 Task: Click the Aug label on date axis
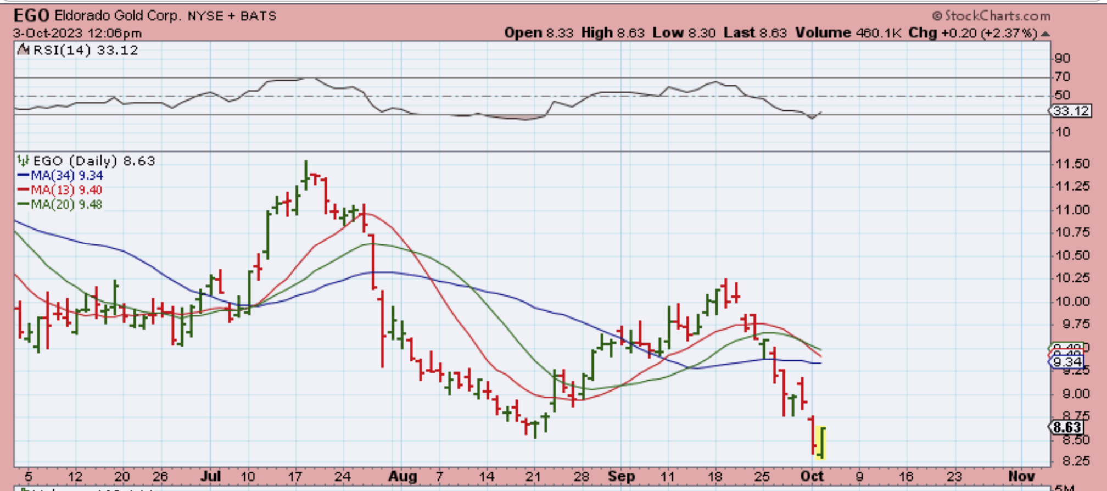coord(402,476)
